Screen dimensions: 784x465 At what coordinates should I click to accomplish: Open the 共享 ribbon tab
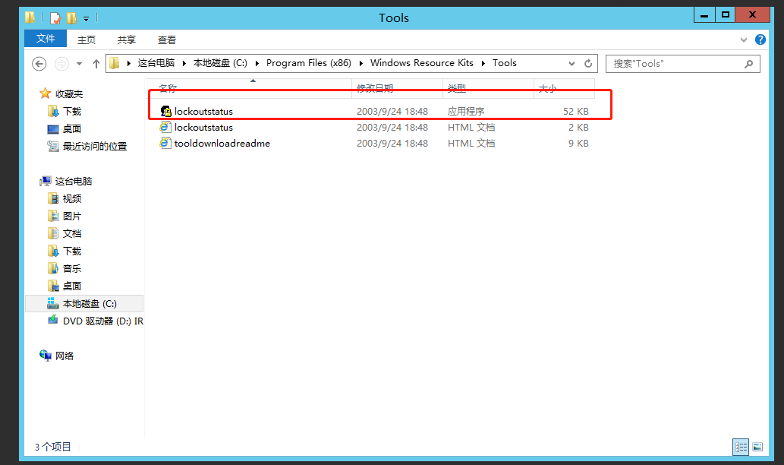(127, 40)
